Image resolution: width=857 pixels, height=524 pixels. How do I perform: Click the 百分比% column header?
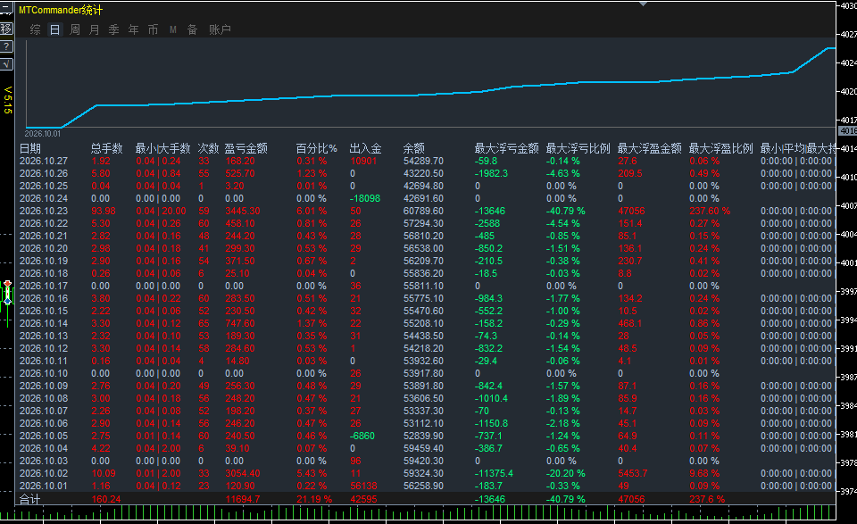tap(316, 148)
